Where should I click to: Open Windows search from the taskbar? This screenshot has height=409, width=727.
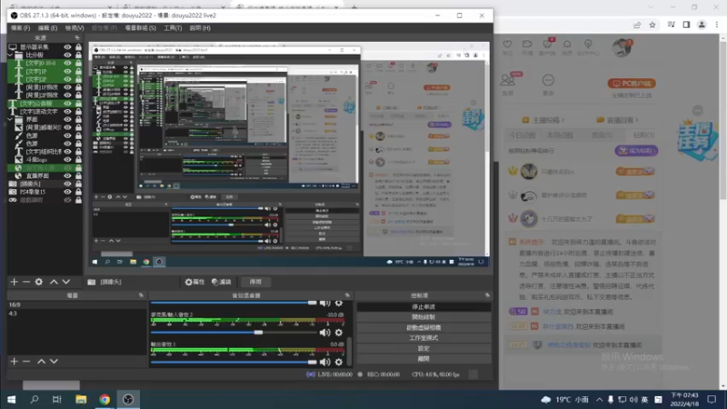click(35, 399)
